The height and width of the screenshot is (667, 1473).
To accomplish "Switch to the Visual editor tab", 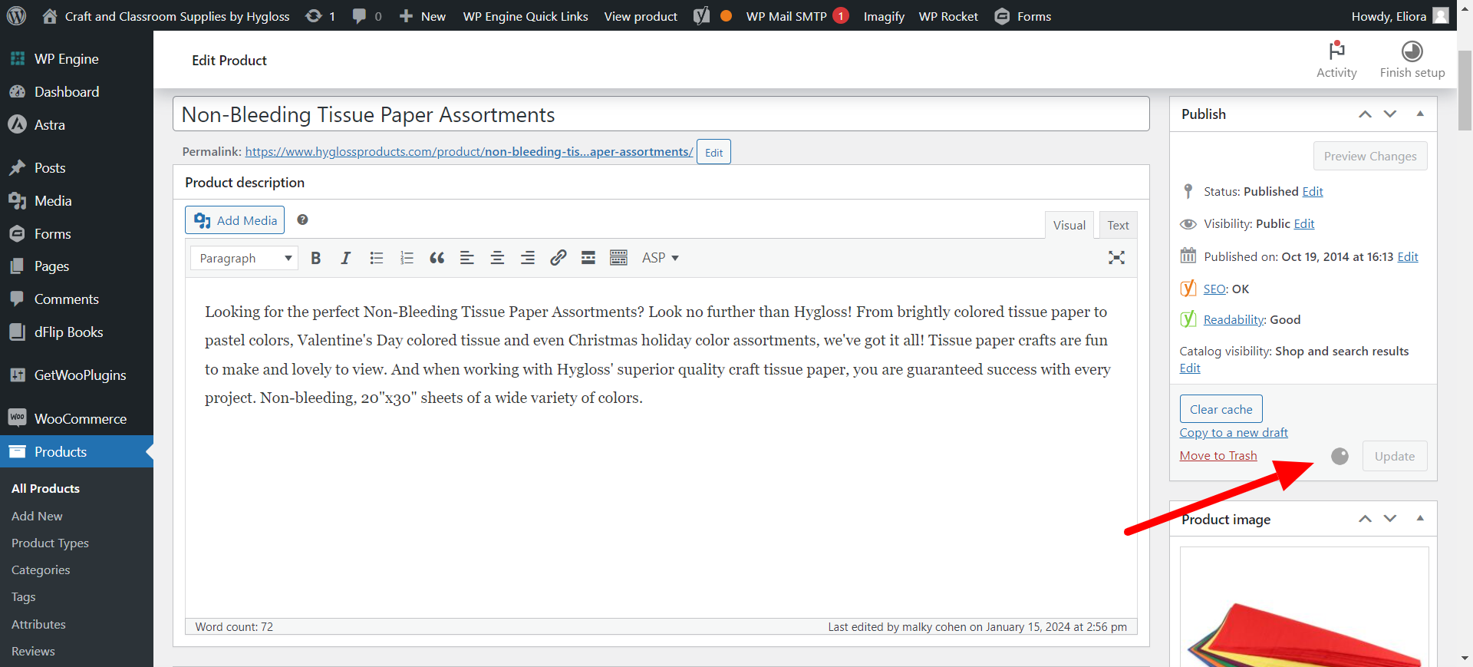I will [x=1069, y=225].
